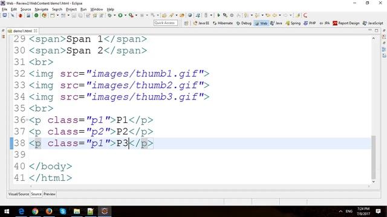
Task: Open the notification center icon
Action: click(x=378, y=212)
